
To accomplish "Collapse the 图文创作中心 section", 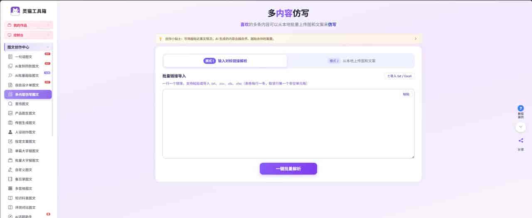I will click(29, 47).
